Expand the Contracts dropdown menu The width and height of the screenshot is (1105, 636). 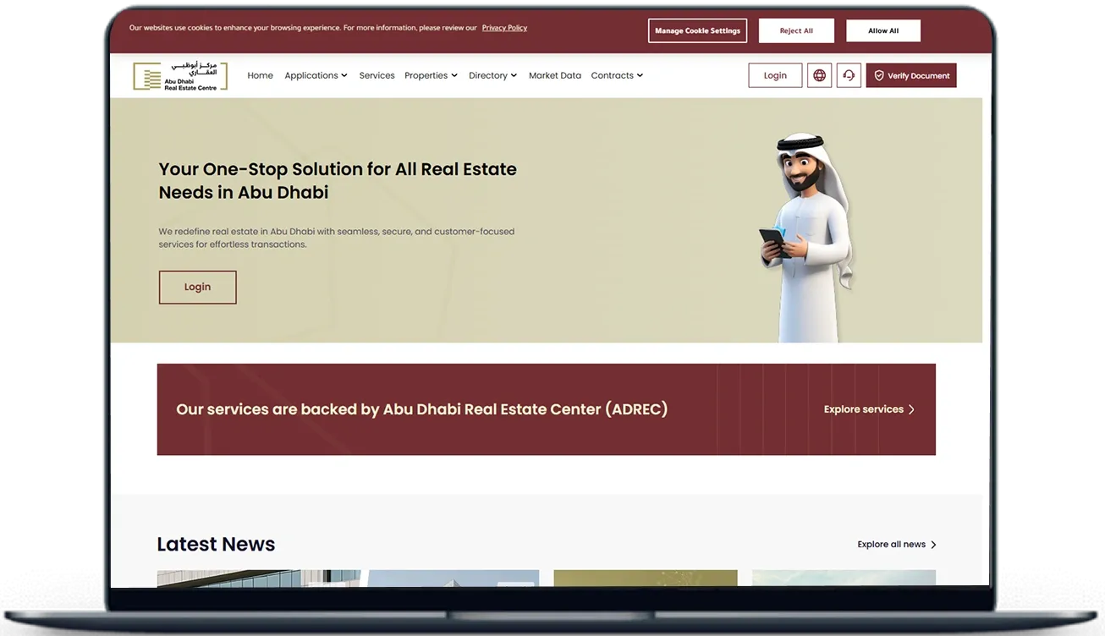(617, 75)
